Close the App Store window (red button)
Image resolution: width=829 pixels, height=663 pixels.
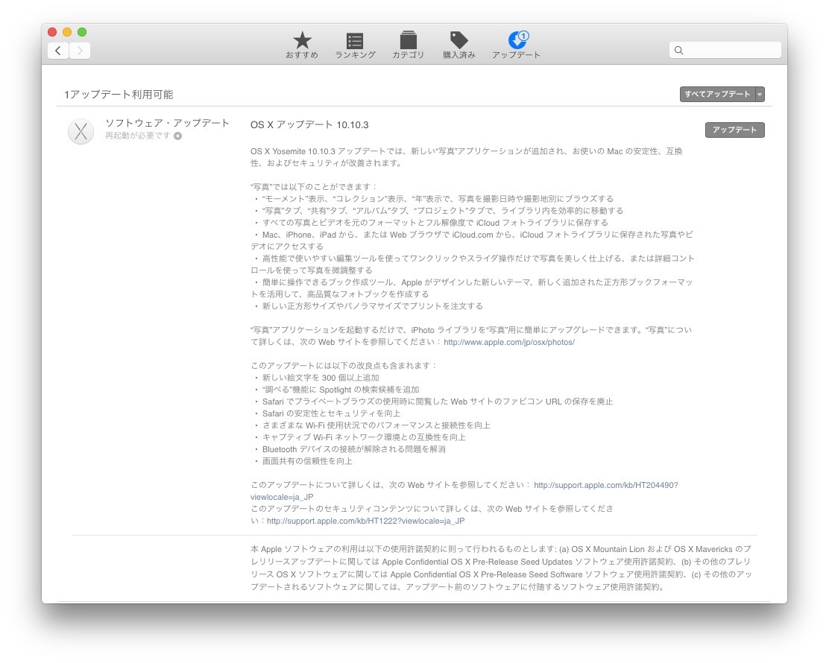click(x=52, y=32)
